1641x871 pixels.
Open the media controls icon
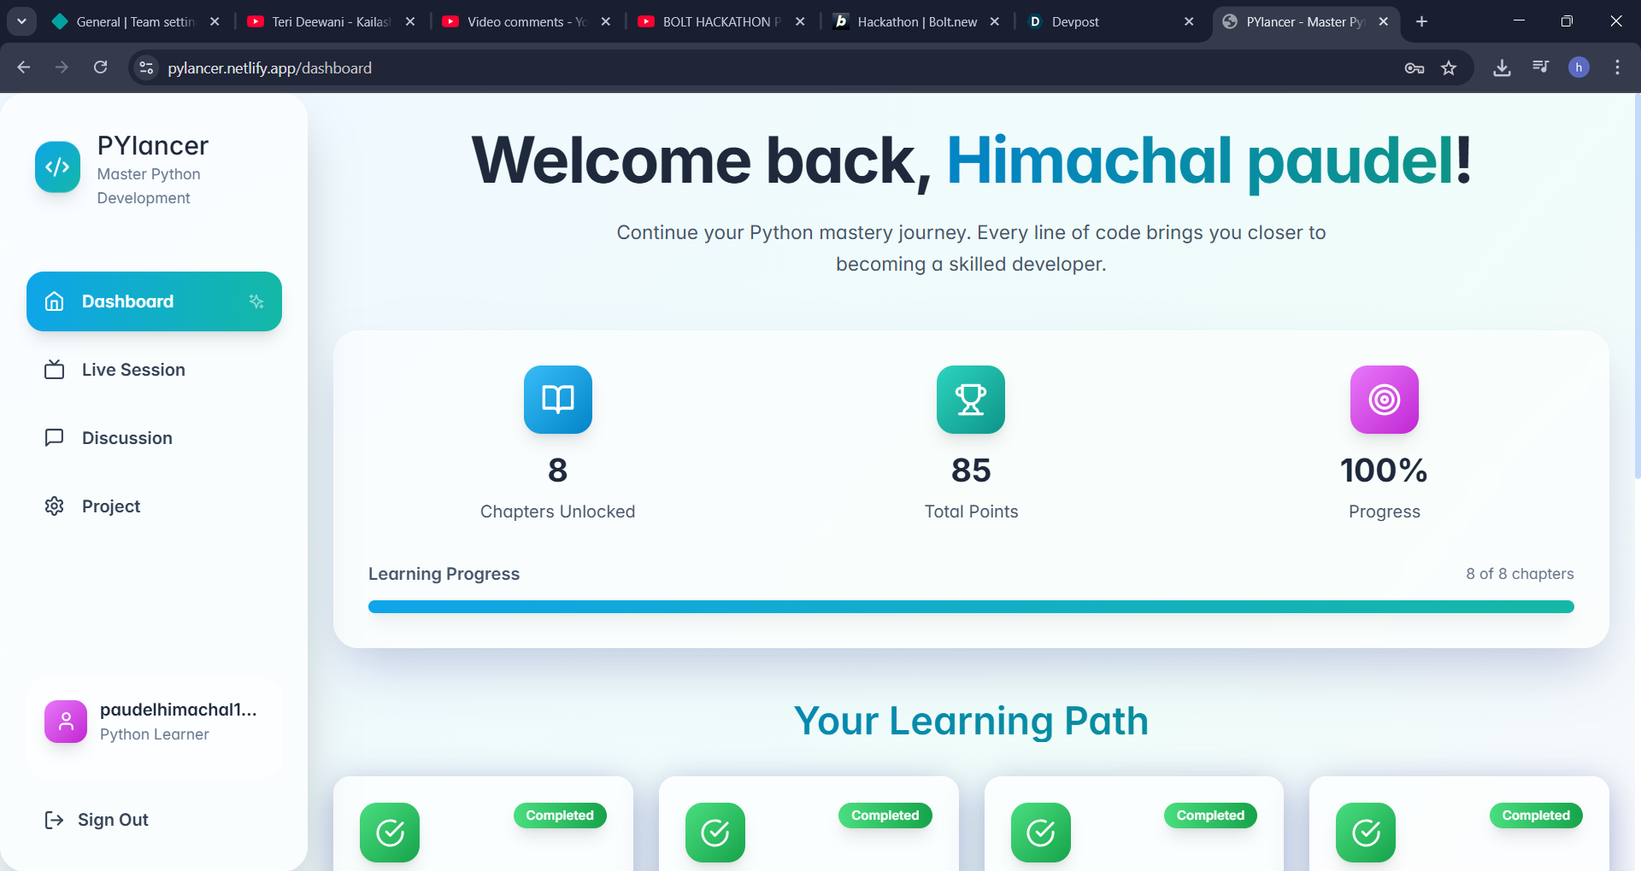[1540, 67]
